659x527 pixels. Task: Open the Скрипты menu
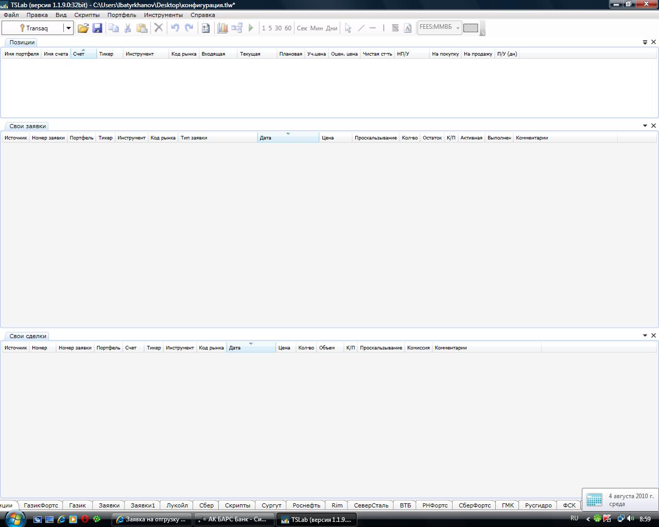87,15
